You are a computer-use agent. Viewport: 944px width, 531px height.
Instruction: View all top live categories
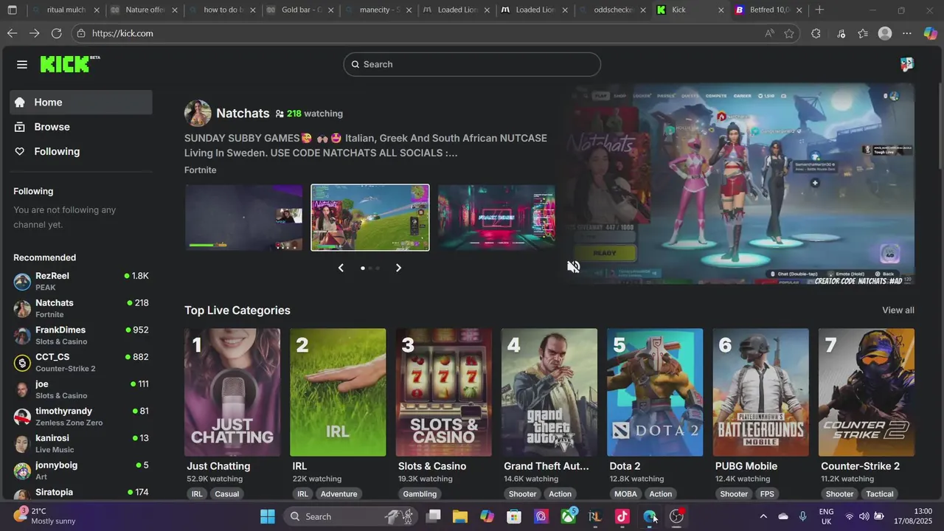tap(898, 310)
